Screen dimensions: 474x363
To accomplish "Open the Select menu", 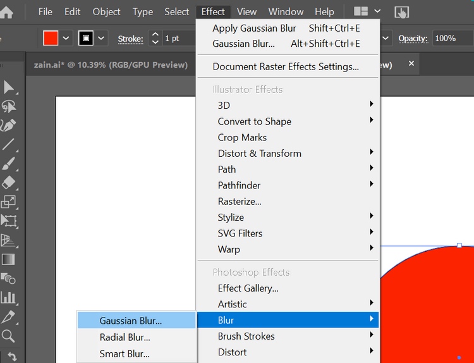I will click(x=177, y=12).
